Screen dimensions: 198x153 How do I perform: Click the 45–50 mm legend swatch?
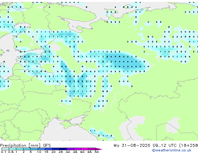92,149
